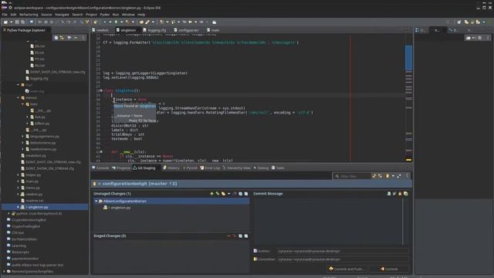Click the External Tools toolbar icon
The width and height of the screenshot is (494, 278).
[x=127, y=22]
